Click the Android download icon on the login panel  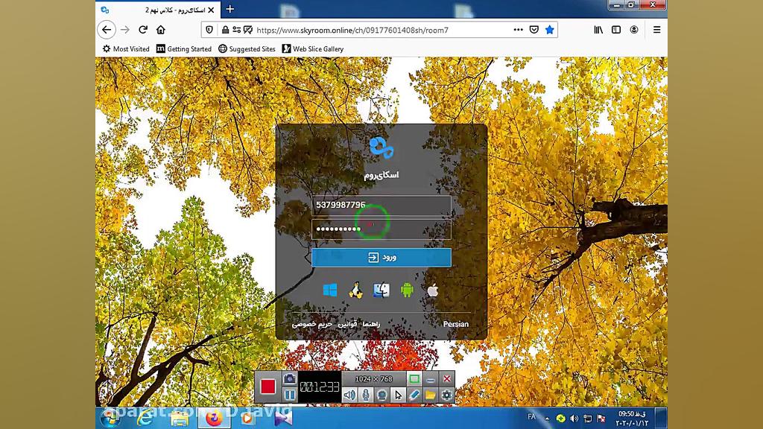[x=407, y=290]
